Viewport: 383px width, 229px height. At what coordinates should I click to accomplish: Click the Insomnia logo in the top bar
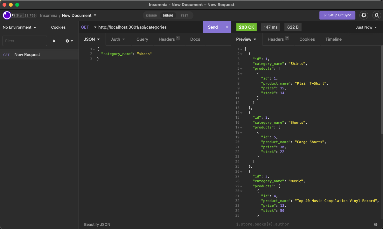point(6,15)
